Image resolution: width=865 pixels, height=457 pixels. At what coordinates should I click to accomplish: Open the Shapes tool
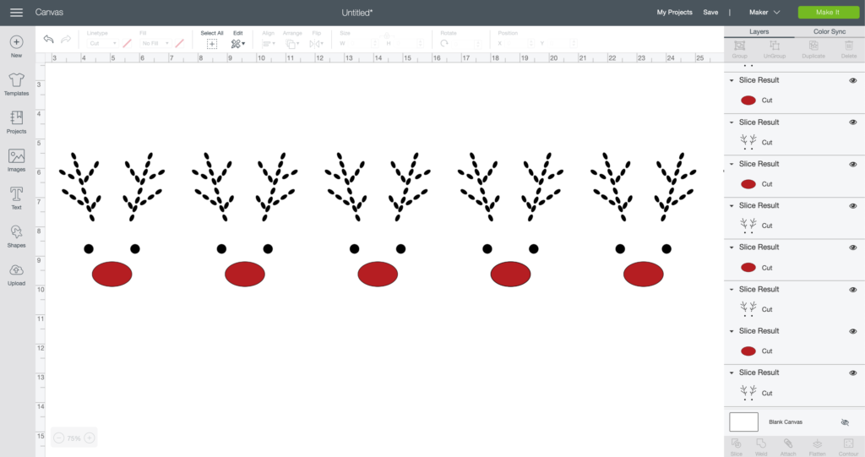(17, 237)
